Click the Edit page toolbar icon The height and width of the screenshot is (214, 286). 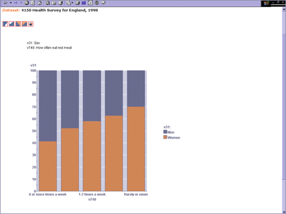click(90, 3)
